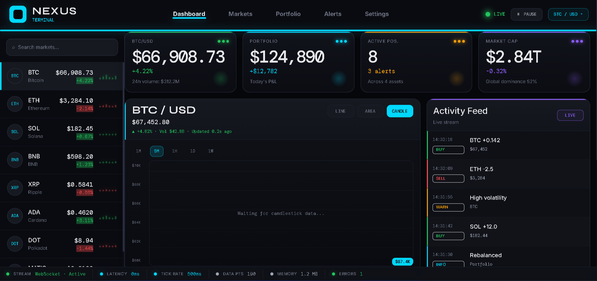The image size is (597, 281).
Task: Click the DOT coin icon in market list
Action: pyautogui.click(x=15, y=244)
